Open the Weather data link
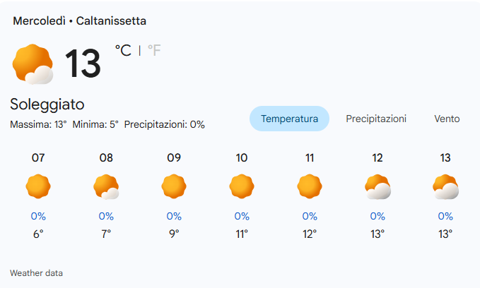480x288 pixels. pyautogui.click(x=41, y=272)
